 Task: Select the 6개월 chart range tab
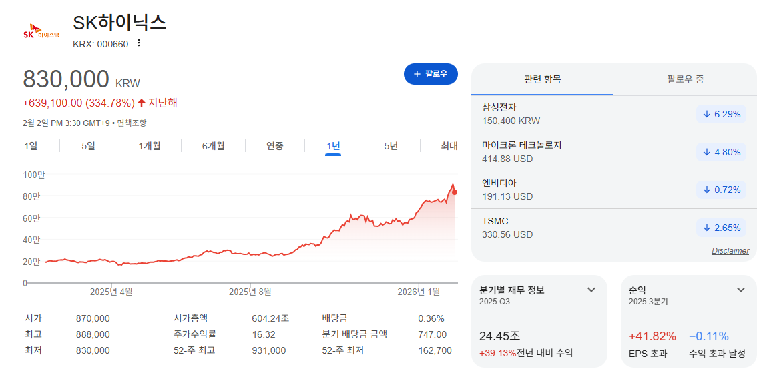point(213,145)
